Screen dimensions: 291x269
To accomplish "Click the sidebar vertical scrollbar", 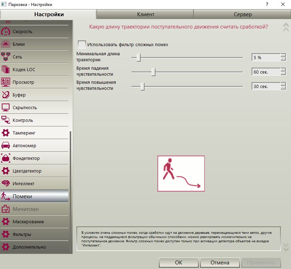I will (70, 192).
